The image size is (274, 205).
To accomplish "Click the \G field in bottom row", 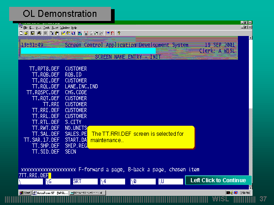I will coord(57,181).
